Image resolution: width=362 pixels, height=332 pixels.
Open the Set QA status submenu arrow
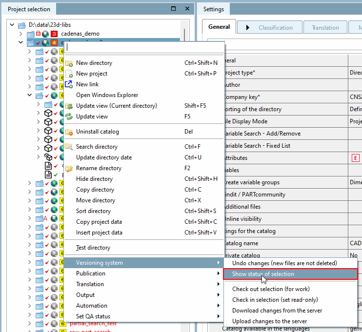(x=219, y=316)
